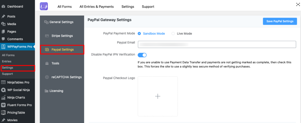The width and height of the screenshot is (301, 123).
Task: Click the WP Social Ninja star icon
Action: [3, 90]
